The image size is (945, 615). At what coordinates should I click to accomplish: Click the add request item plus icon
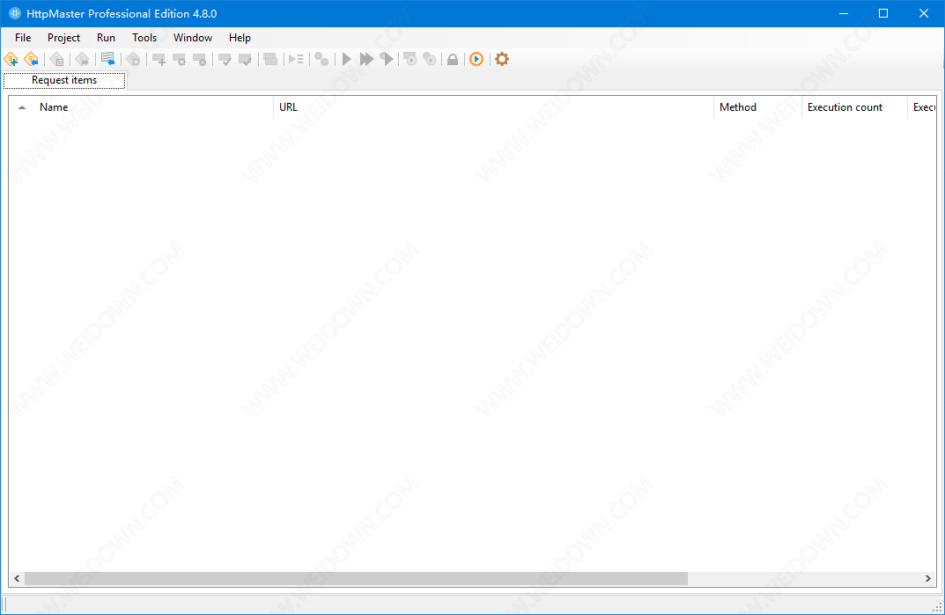[159, 59]
